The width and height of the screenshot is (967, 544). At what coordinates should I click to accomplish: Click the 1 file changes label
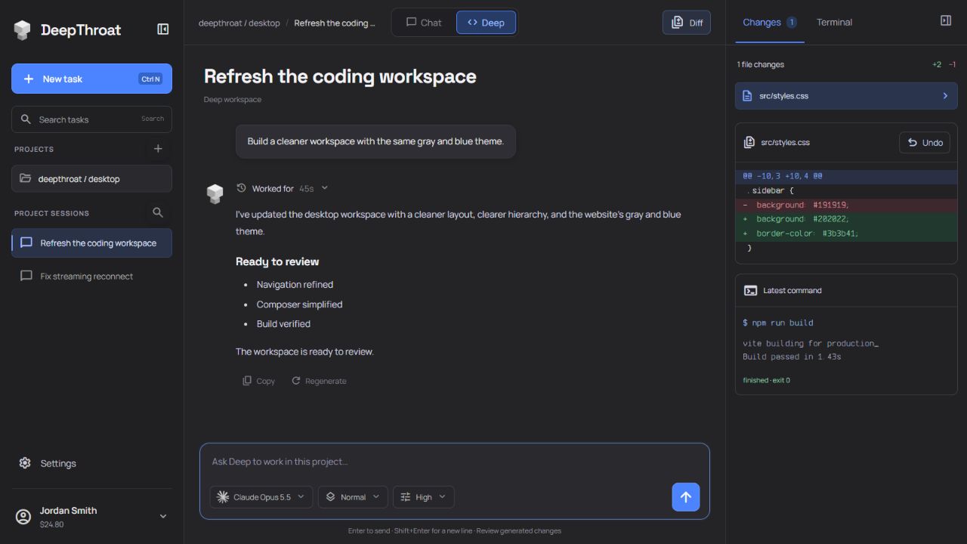point(760,64)
